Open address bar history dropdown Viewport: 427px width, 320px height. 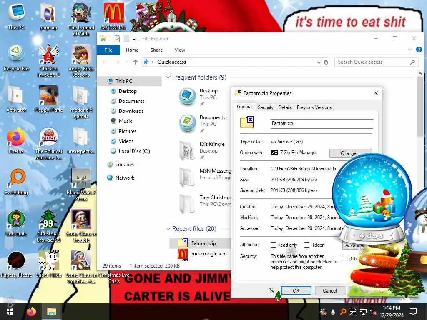point(319,62)
